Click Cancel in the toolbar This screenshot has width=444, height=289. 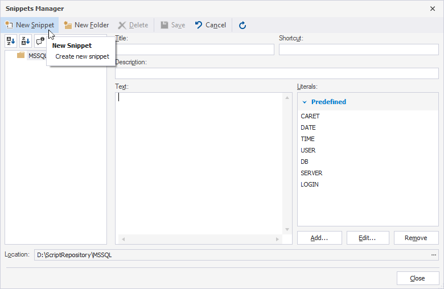[211, 25]
